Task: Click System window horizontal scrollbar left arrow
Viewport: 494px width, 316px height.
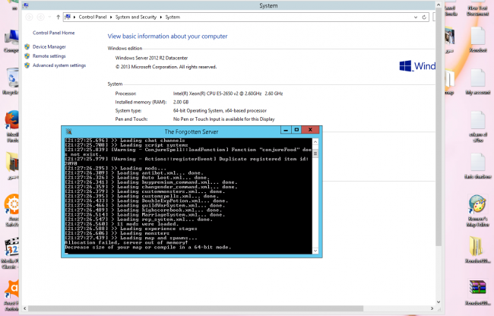Action: [x=25, y=308]
